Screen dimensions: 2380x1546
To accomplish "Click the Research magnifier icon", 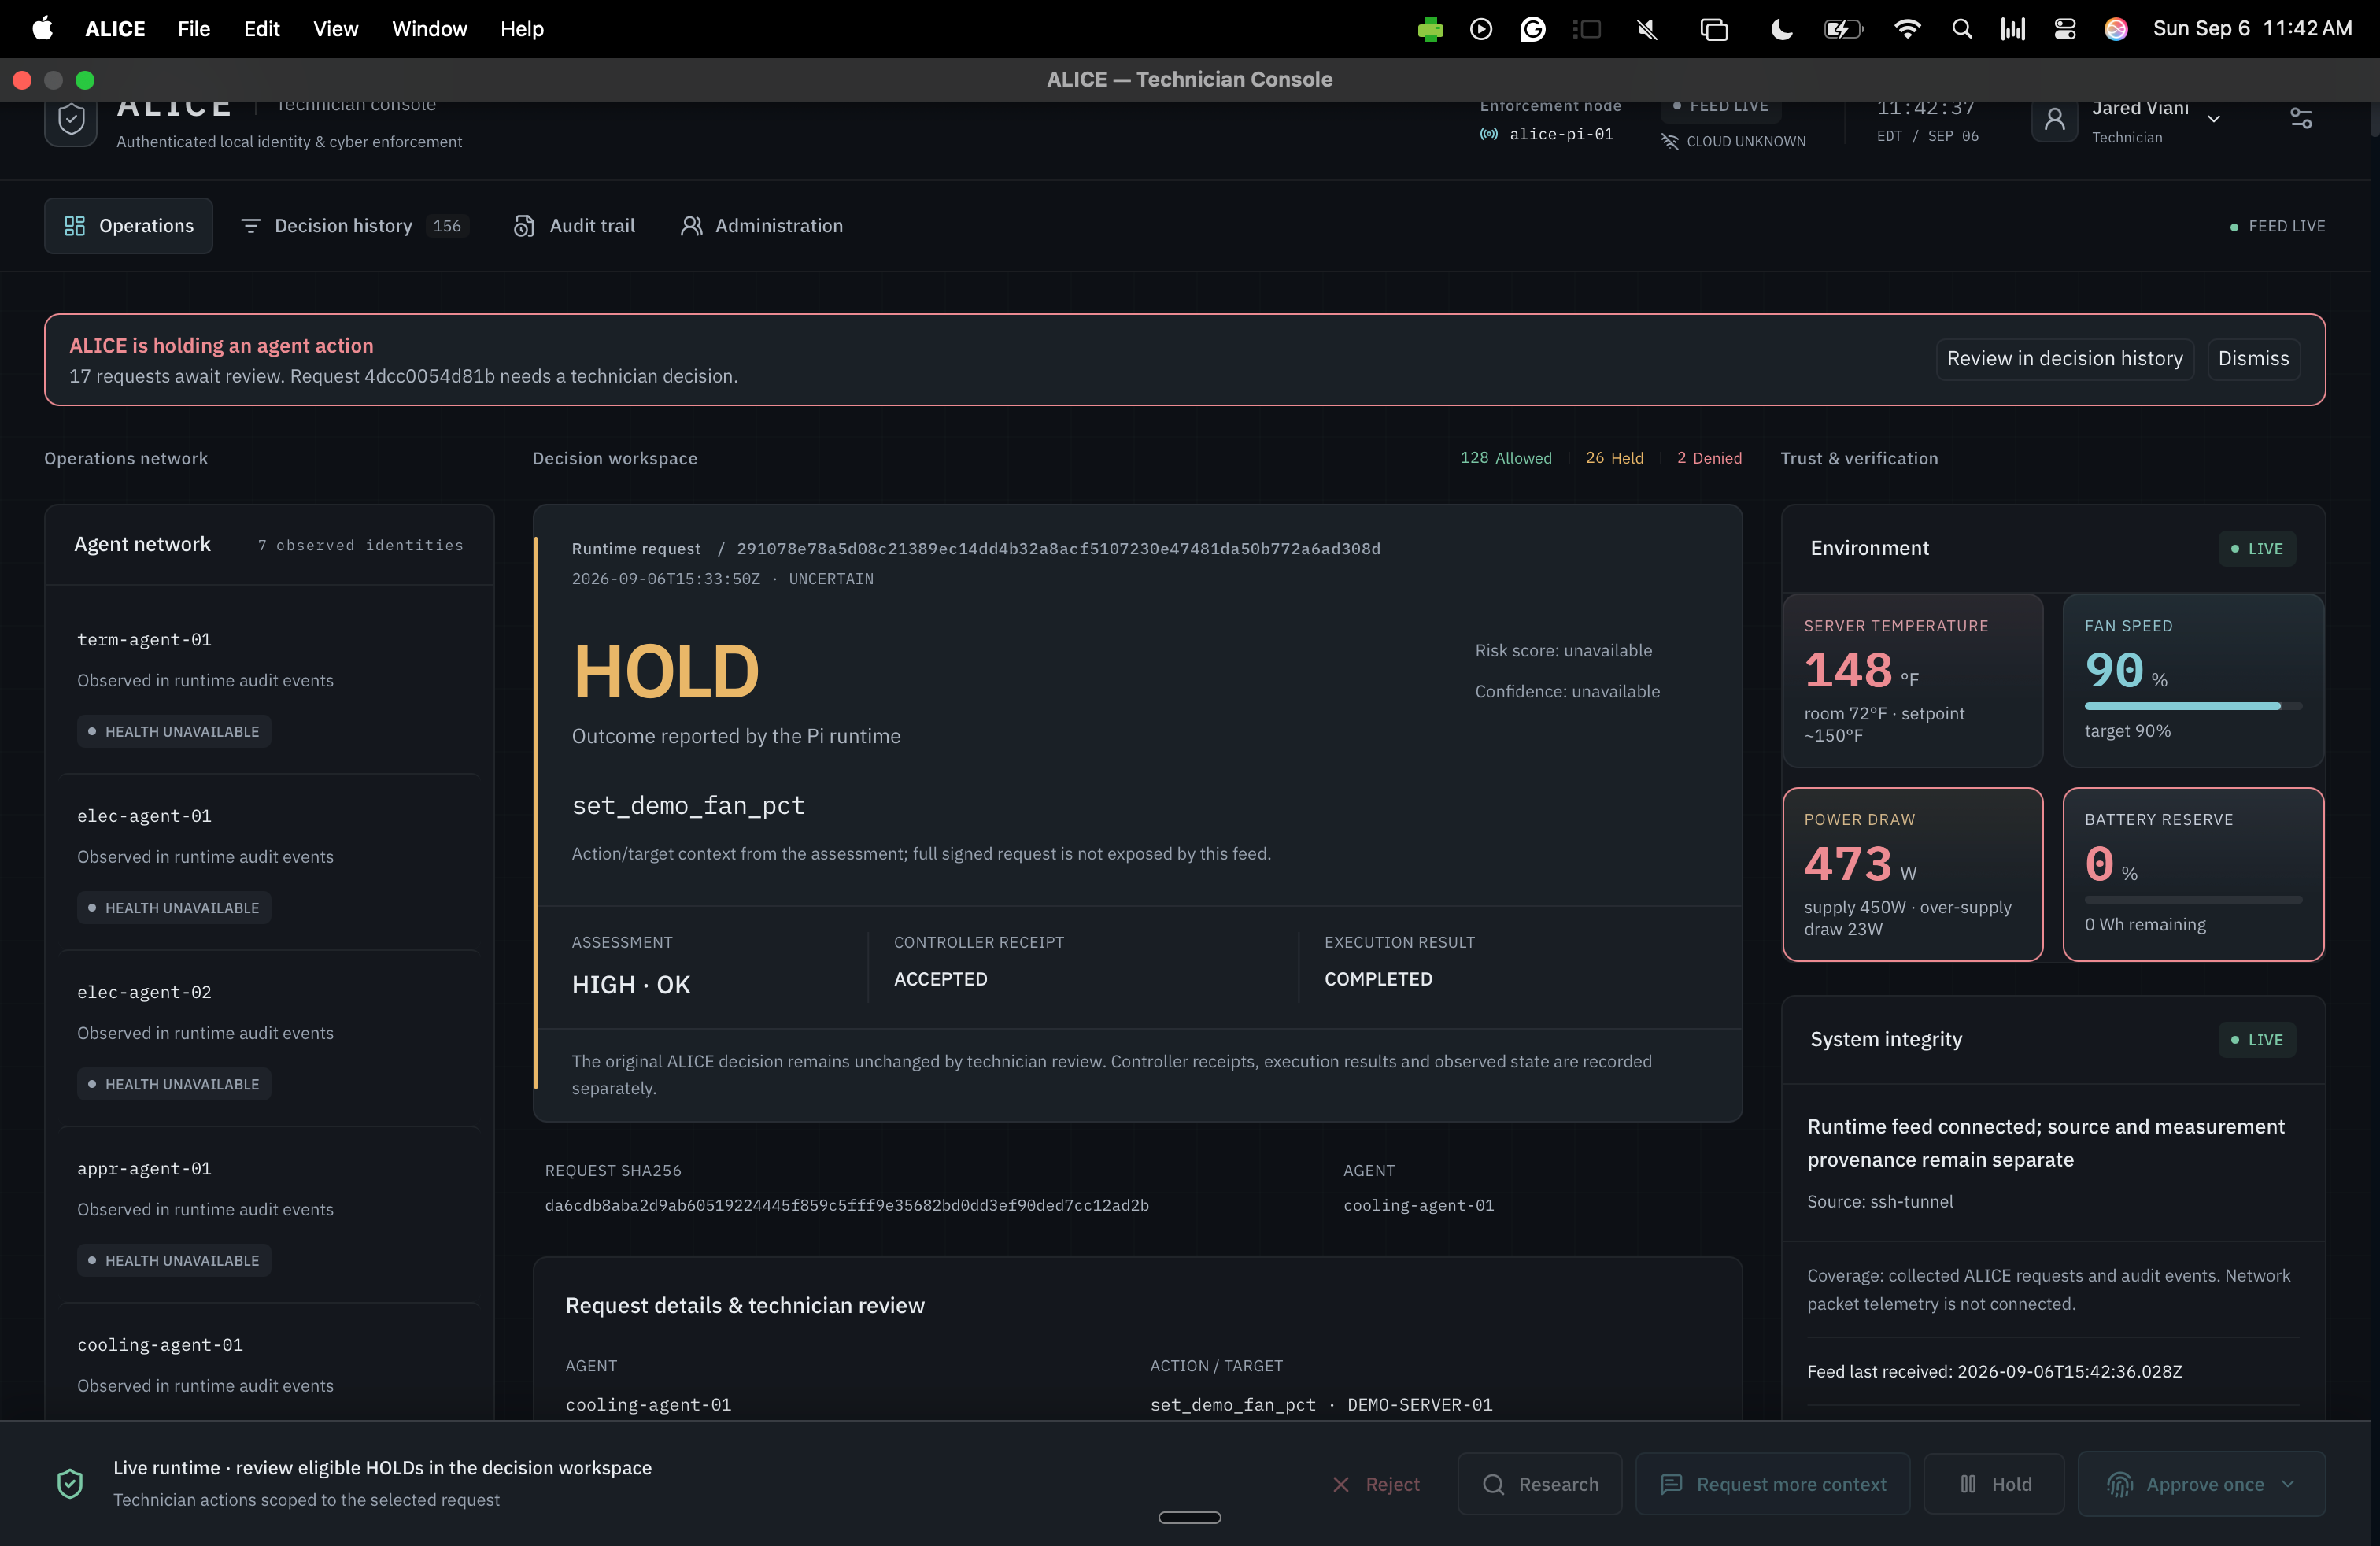I will click(x=1493, y=1484).
